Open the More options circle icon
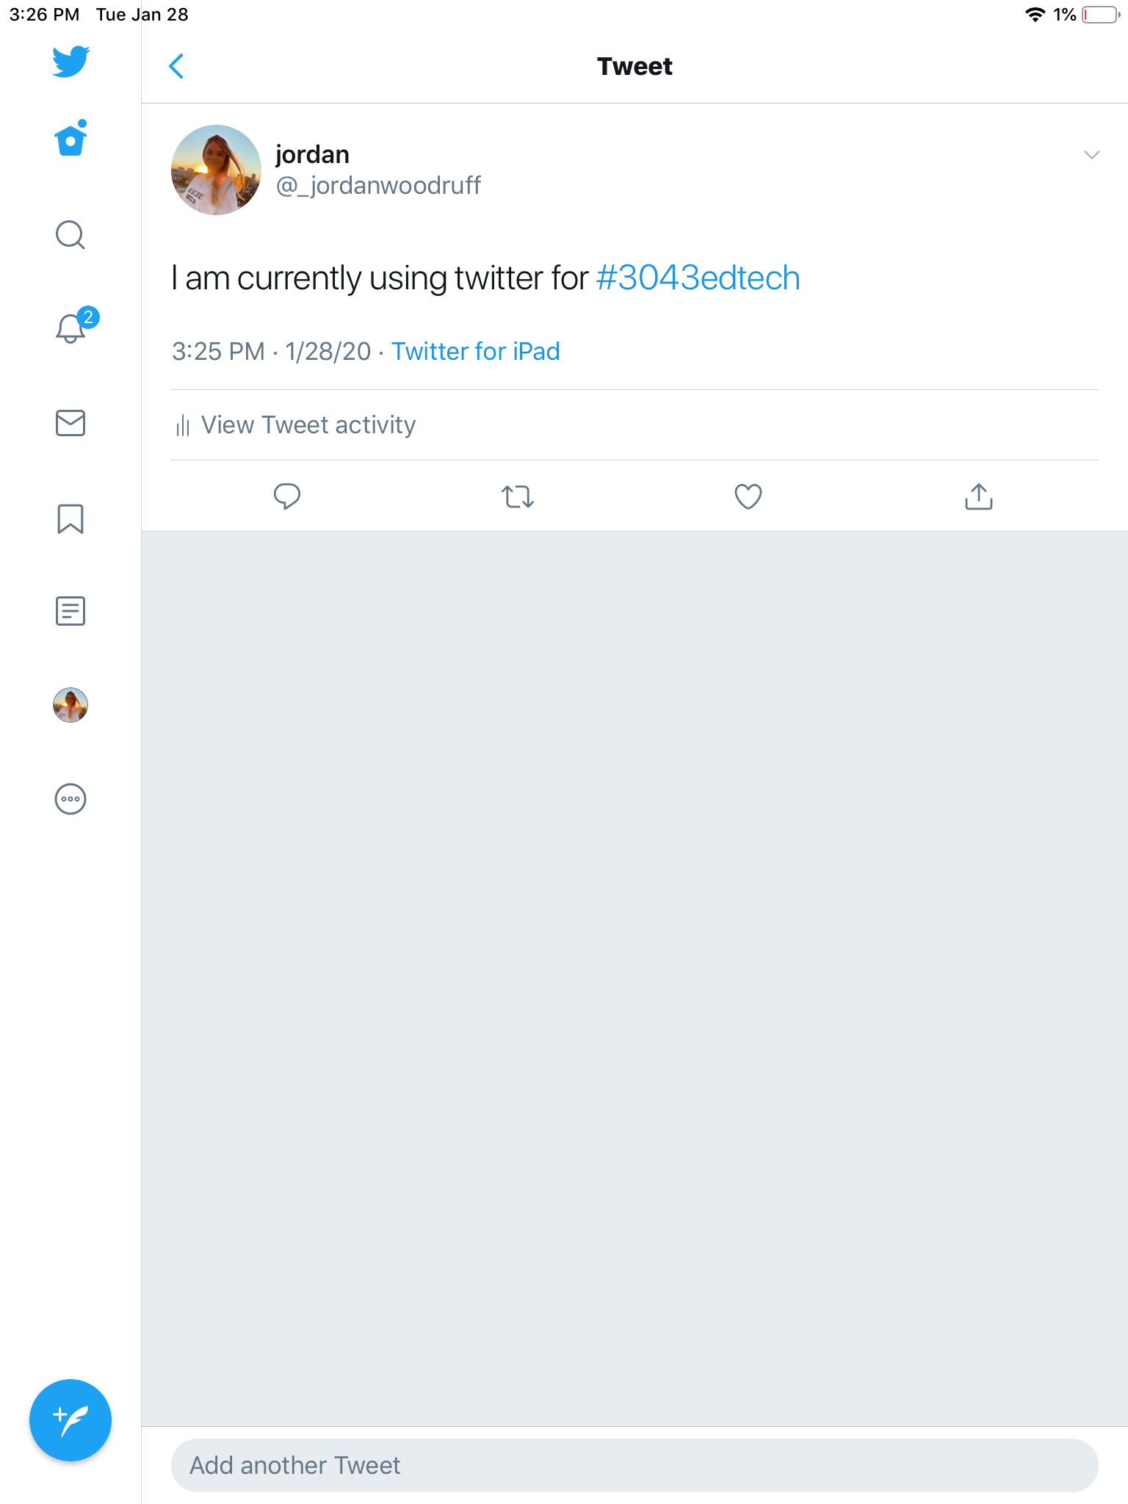The width and height of the screenshot is (1128, 1504). pos(70,799)
